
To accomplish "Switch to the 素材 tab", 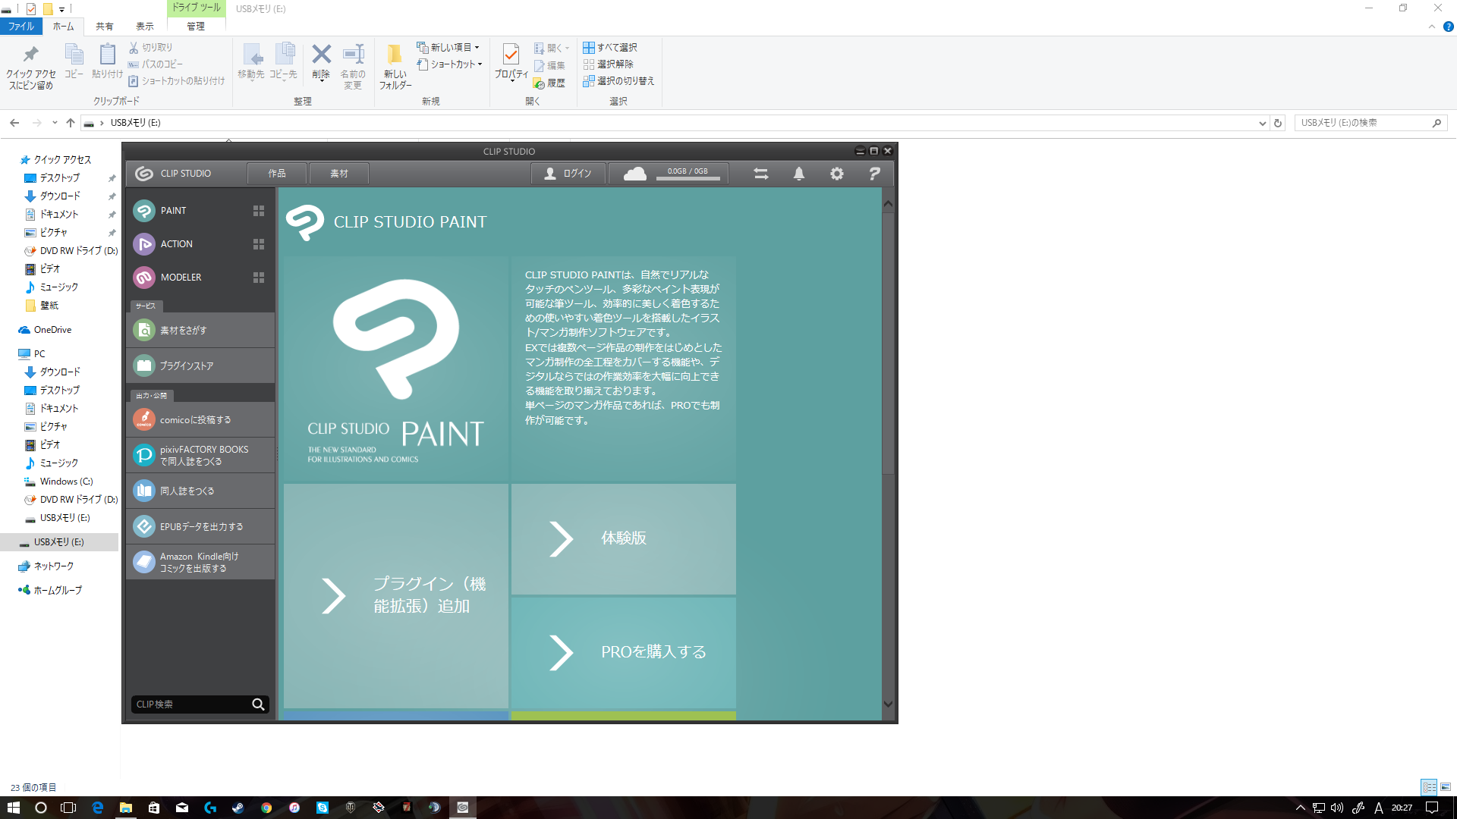I will pos(339,174).
